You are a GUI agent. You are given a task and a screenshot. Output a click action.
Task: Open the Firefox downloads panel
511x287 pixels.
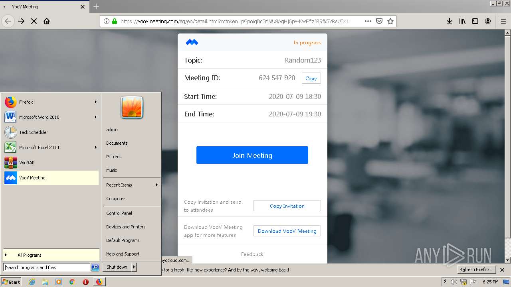(450, 21)
